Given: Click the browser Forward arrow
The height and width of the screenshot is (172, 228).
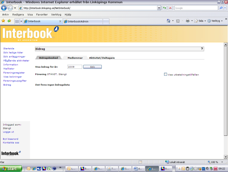Looking at the screenshot, I should 10,8.
